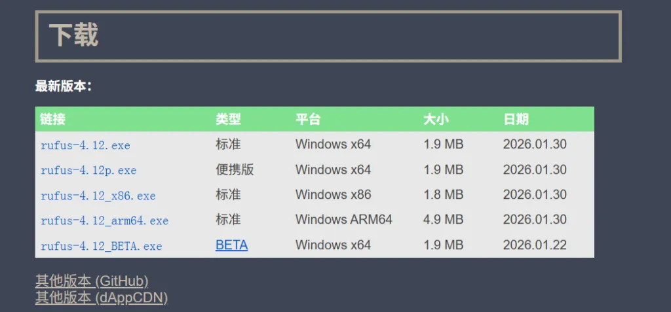Click the 日期 column header
Screen dimensions: 671x312
pos(516,119)
